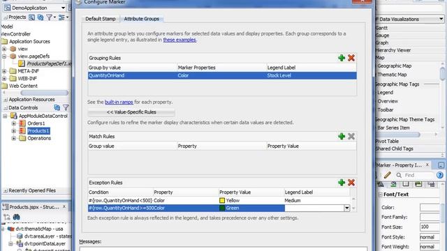Collapse the dvt:pointDataLayer node
Image resolution: width=447 pixels, height=251 pixels.
[11, 244]
